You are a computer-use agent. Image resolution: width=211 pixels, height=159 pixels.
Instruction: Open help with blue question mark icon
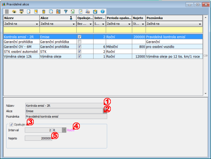click(x=102, y=11)
